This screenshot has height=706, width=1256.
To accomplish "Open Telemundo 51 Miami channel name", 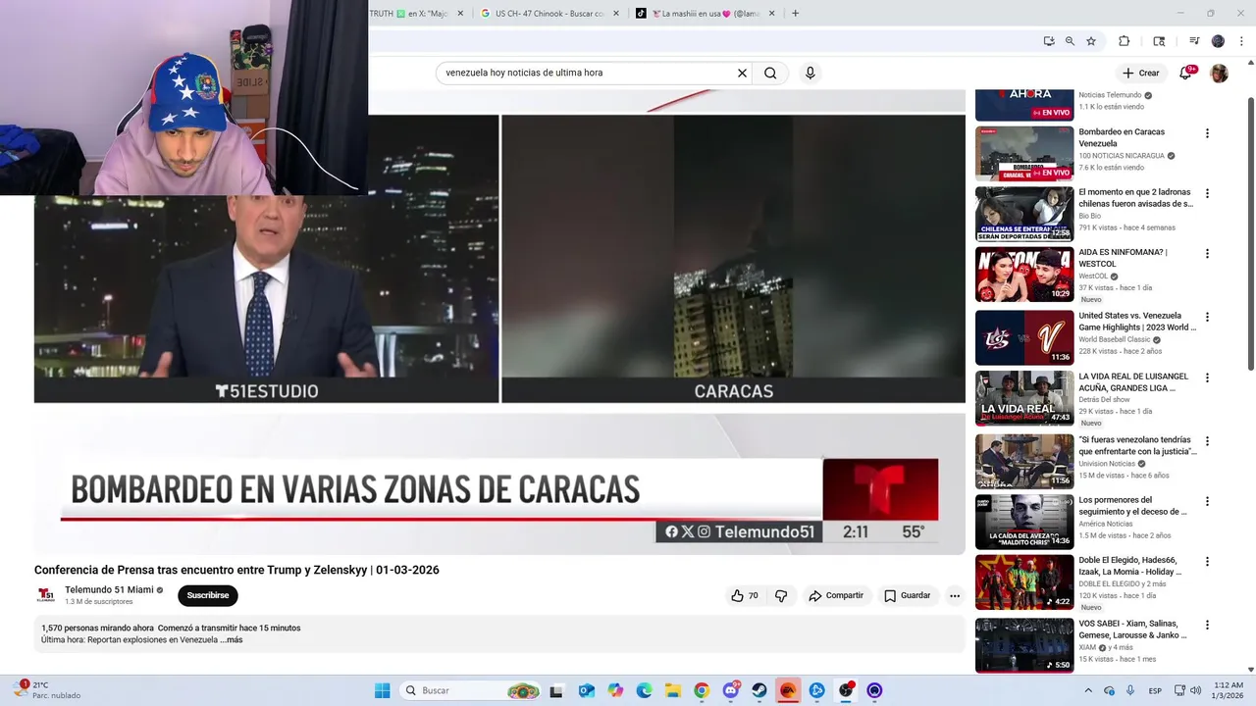I will (109, 589).
